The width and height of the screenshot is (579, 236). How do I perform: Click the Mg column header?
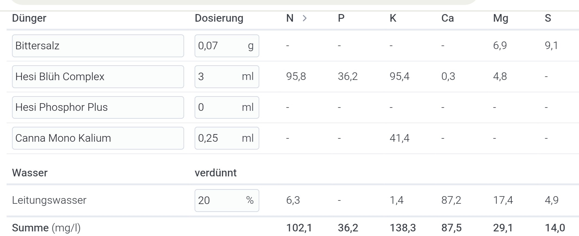coord(500,18)
